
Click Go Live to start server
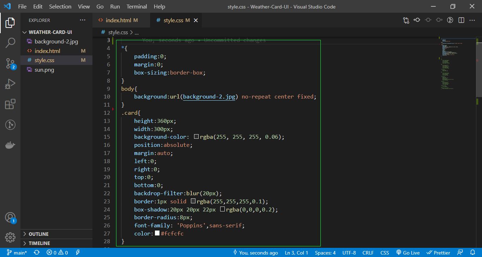pyautogui.click(x=408, y=252)
